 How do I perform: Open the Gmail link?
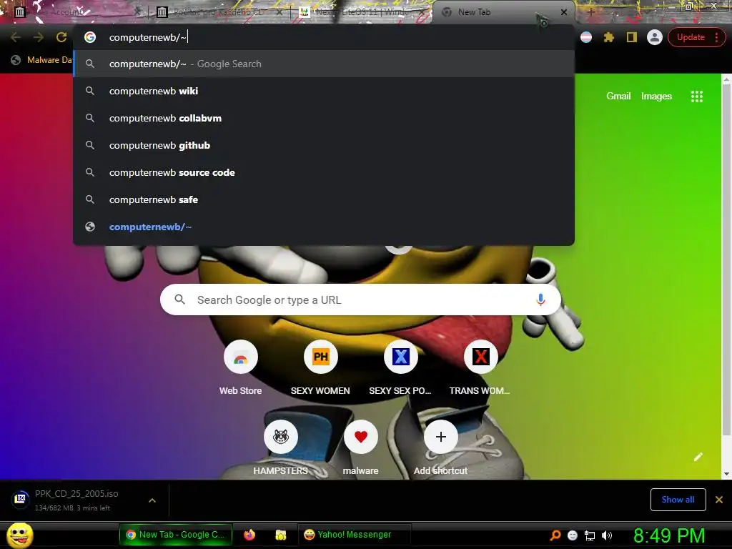coord(618,97)
